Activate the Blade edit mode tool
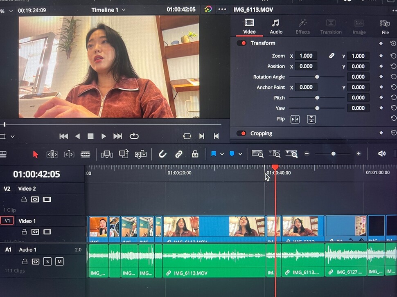 click(x=86, y=154)
